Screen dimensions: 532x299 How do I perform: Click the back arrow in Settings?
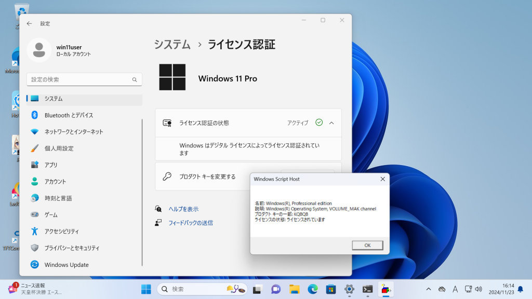29,23
